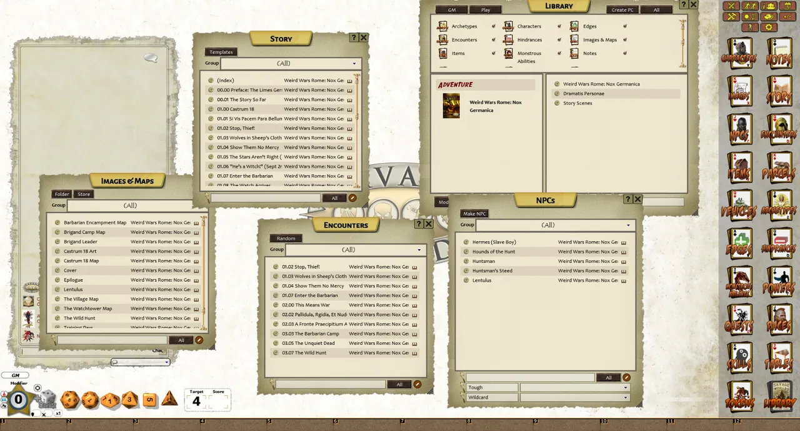The image size is (800, 431).
Task: Open the Tough filter dropdown in NPCs
Action: point(574,387)
